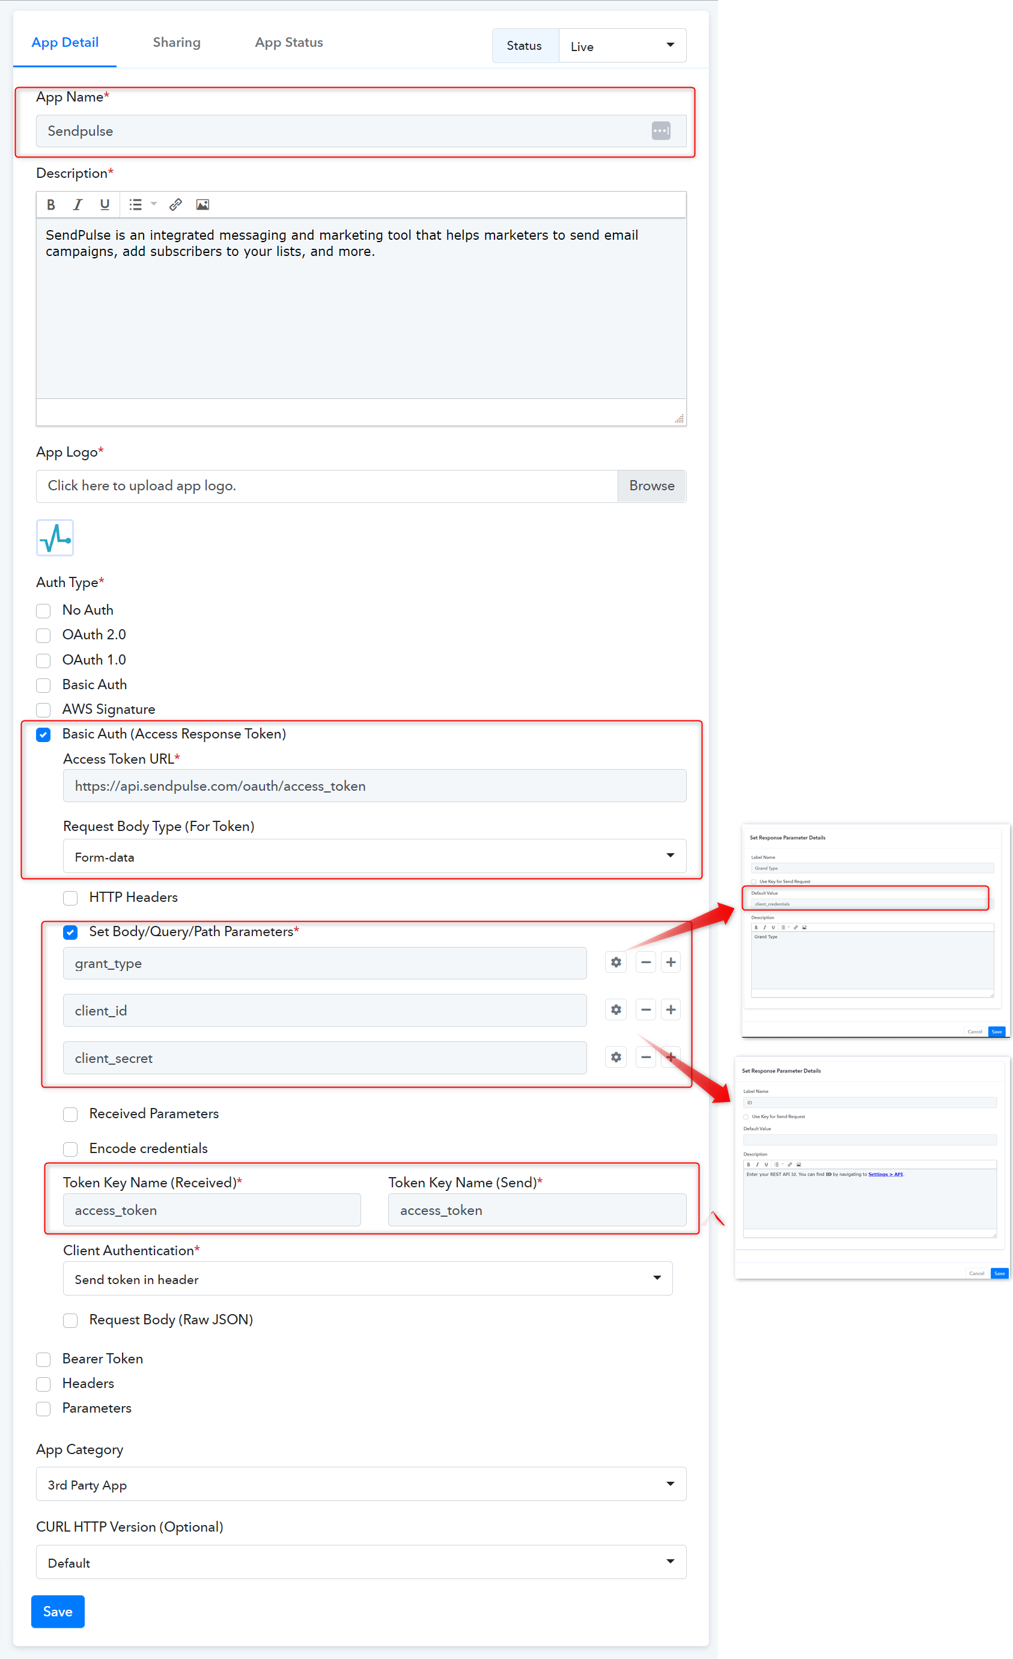
Task: Tick the Encode credentials checkbox
Action: (x=71, y=1149)
